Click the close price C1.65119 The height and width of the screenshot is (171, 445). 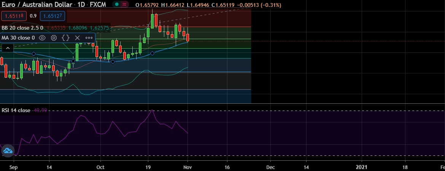223,5
